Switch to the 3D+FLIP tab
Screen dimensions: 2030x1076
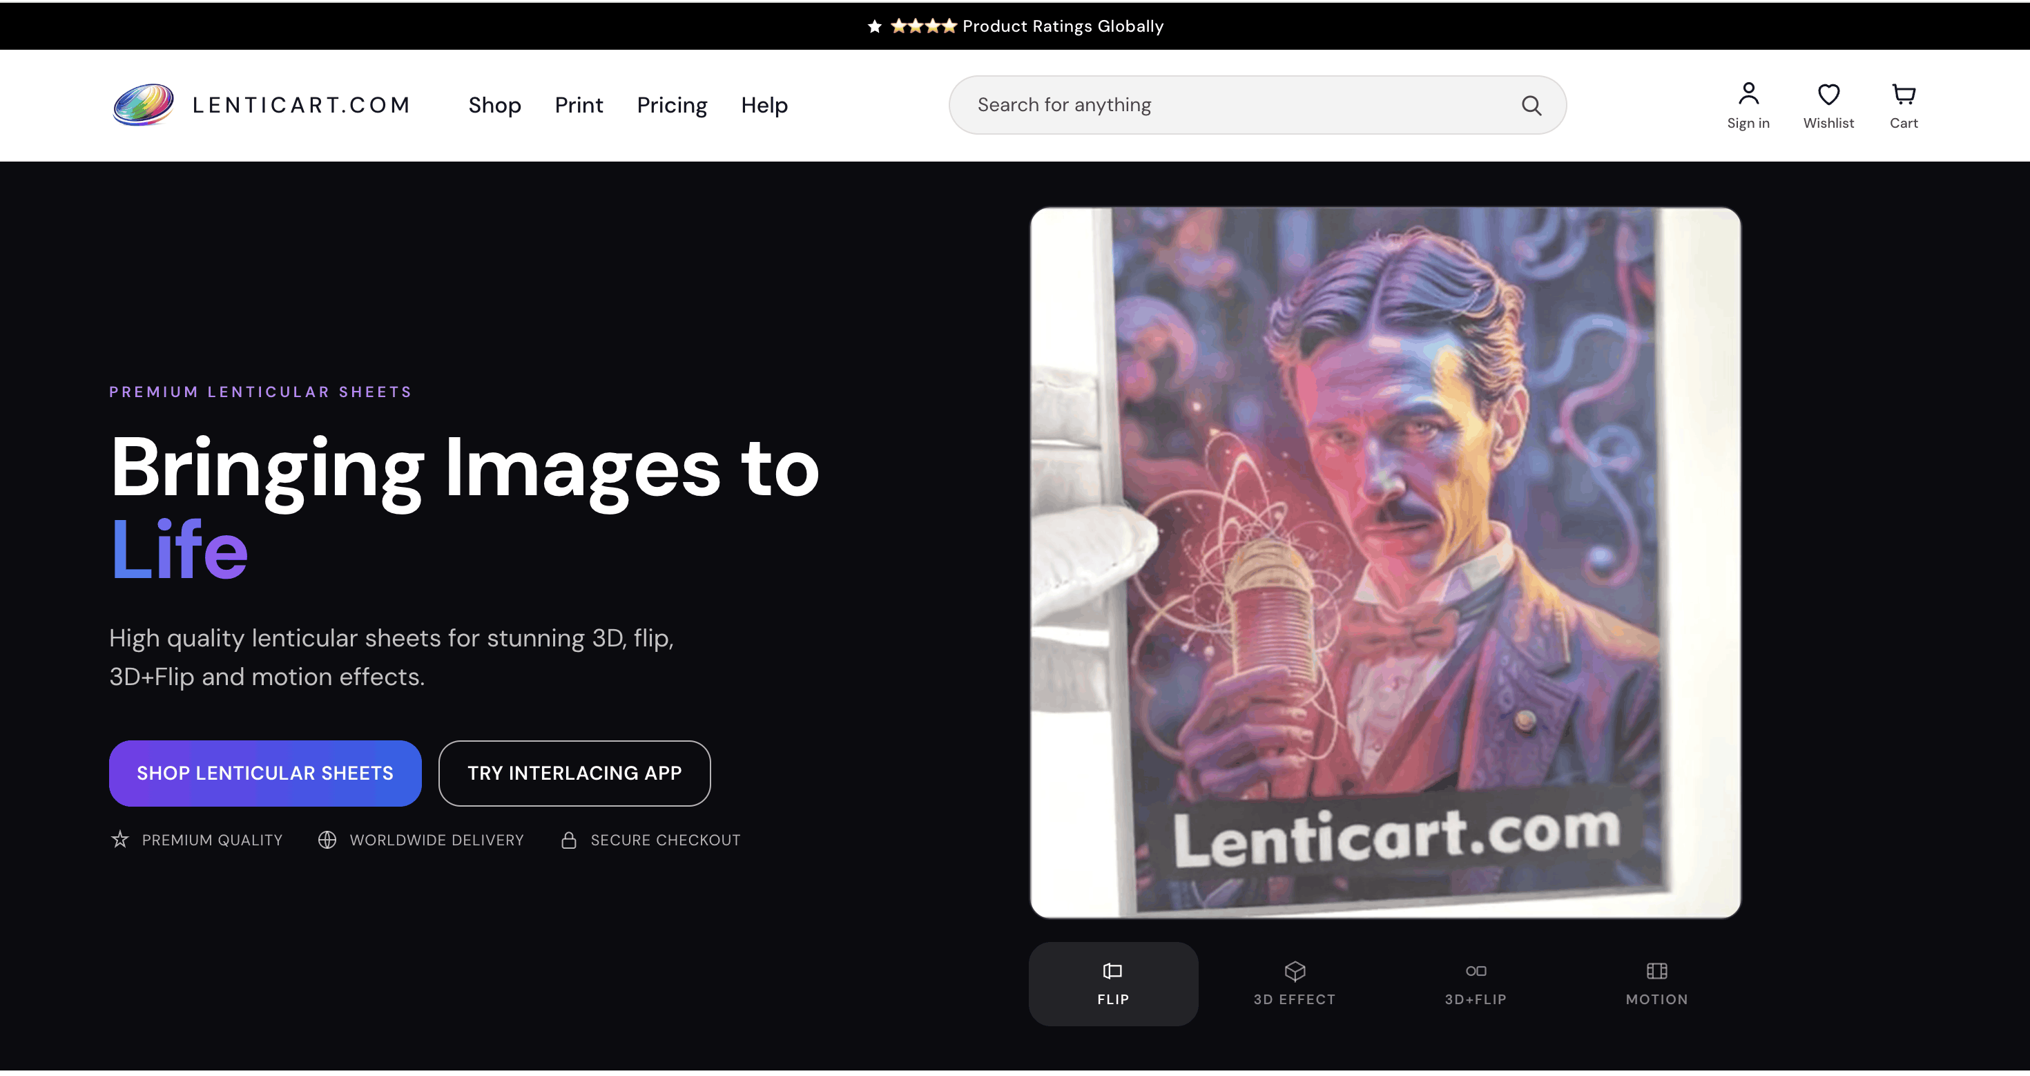(1476, 983)
